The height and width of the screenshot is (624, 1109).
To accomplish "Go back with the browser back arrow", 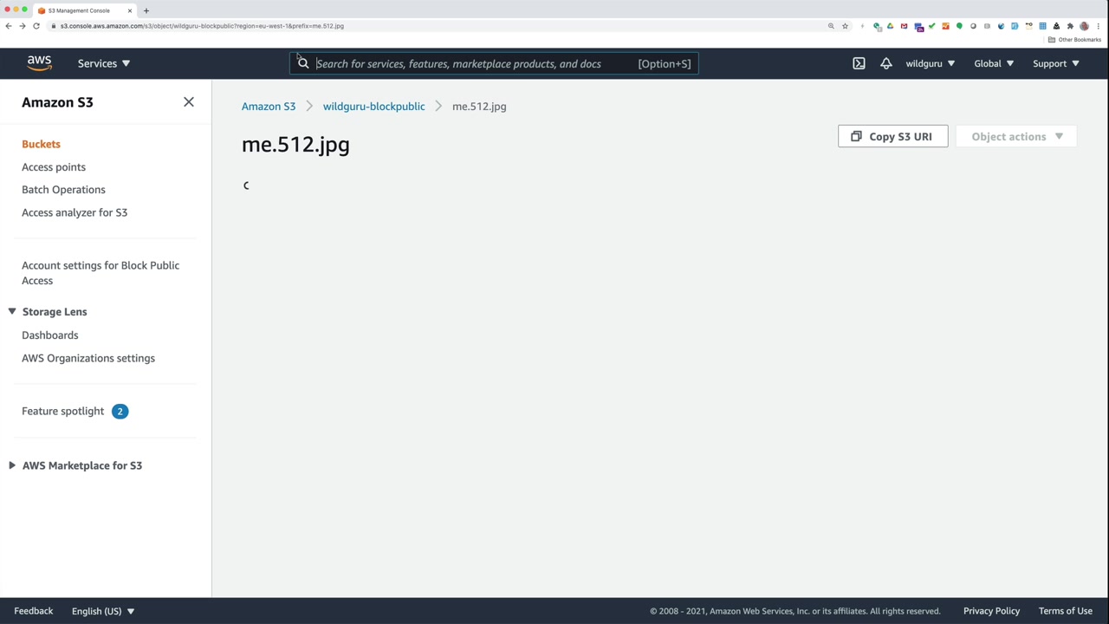I will click(9, 26).
